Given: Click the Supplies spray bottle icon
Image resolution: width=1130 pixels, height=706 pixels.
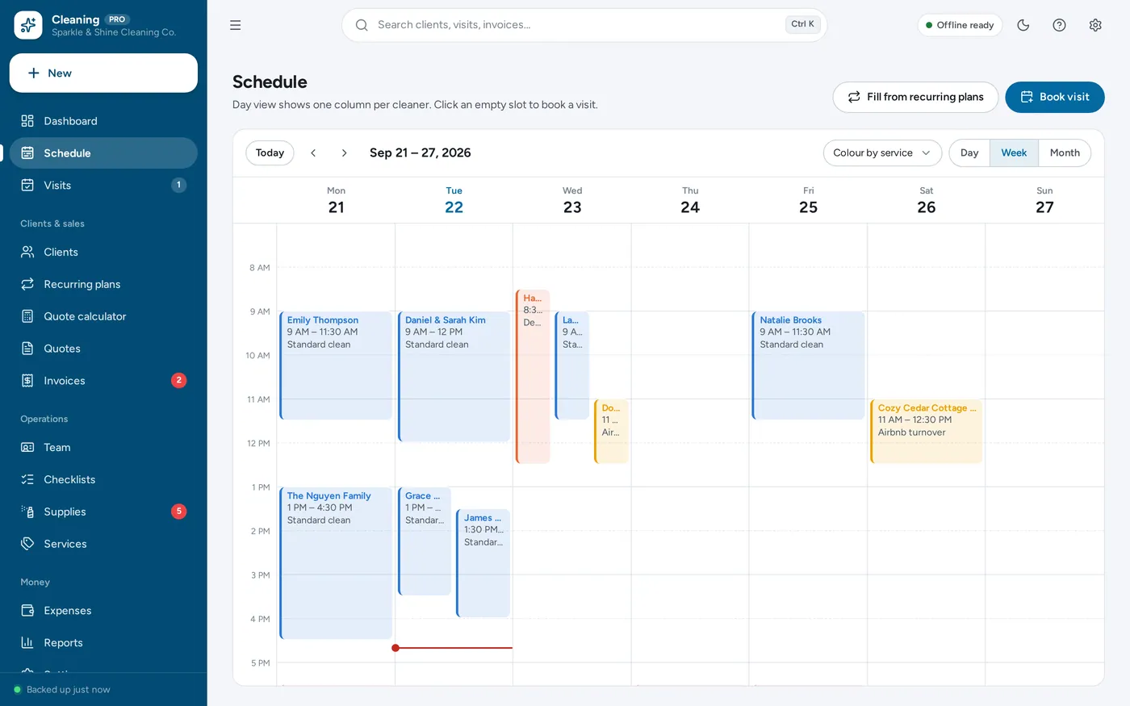Looking at the screenshot, I should tap(27, 512).
